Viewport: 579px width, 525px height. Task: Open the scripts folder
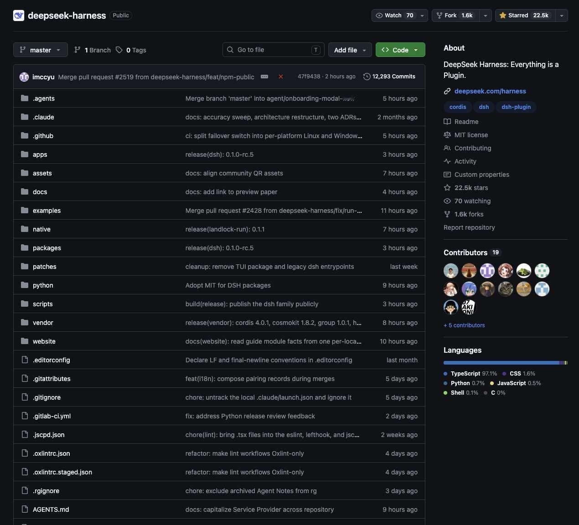coord(43,304)
